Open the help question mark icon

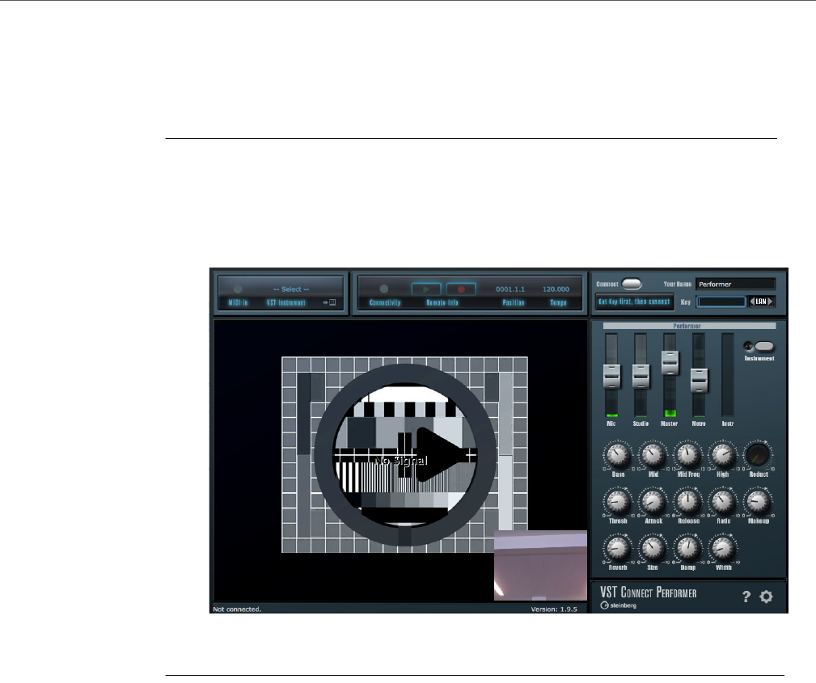(x=746, y=597)
